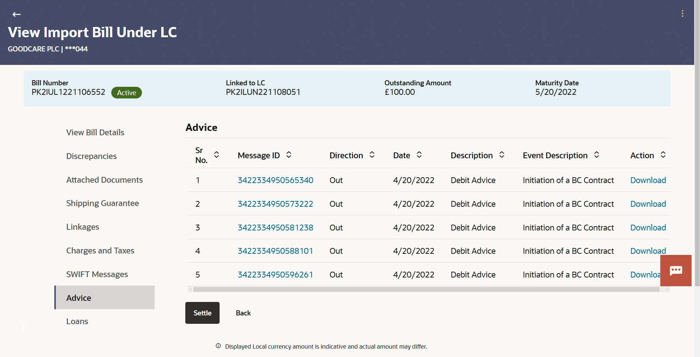Download the advice in row 5
700x357 pixels.
(645, 275)
